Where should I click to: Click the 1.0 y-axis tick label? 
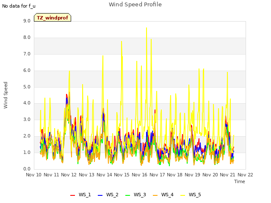tap(27, 153)
